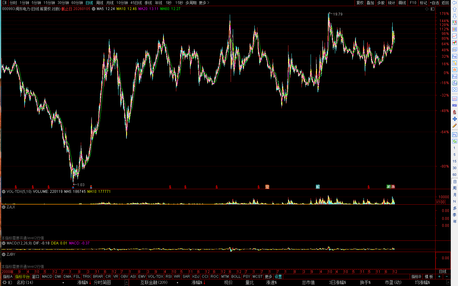This screenshot has width=458, height=286.
Task: Expand the VOL-TDX indicator dropdown arrow
Action: tap(4, 192)
